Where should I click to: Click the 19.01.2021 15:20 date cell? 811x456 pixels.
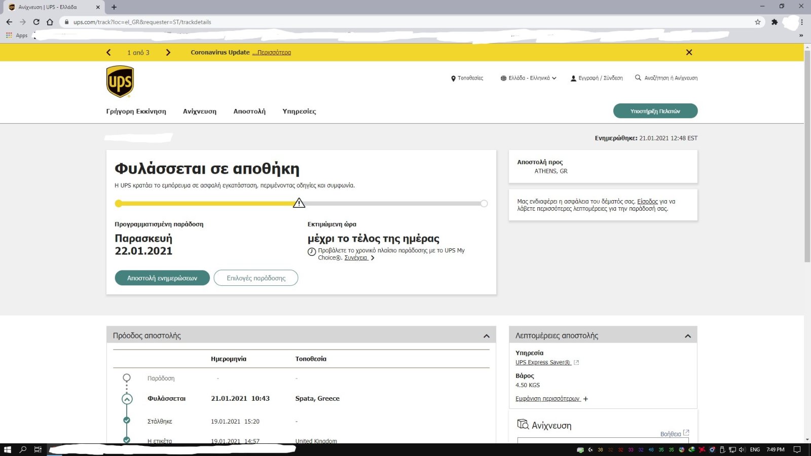(235, 422)
